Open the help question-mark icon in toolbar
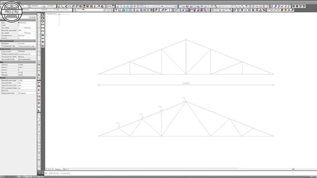This screenshot has height=178, width=317. pos(116,10)
